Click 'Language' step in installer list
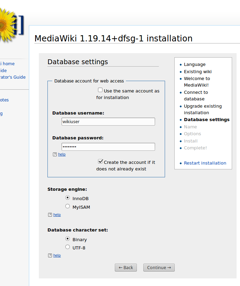This screenshot has width=240, height=286. click(x=195, y=65)
